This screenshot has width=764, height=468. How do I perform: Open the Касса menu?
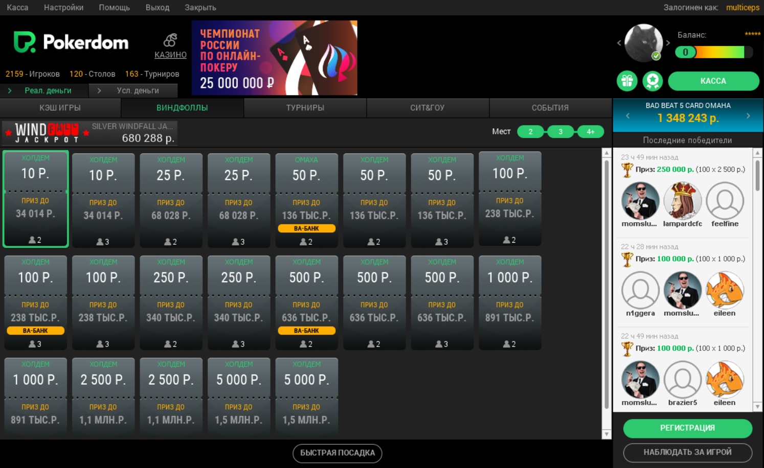17,8
